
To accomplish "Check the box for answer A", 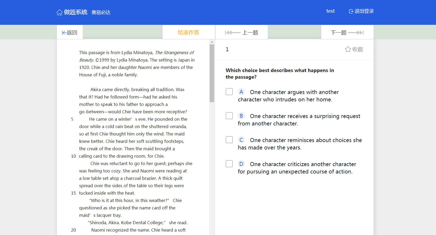I will pyautogui.click(x=229, y=92).
